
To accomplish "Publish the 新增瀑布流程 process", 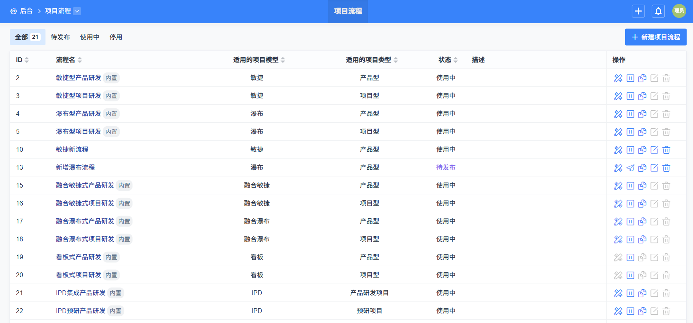I will pos(630,168).
